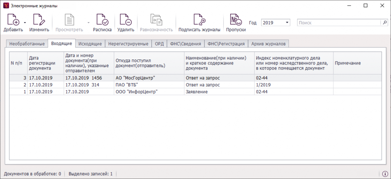This screenshot has width=391, height=179.
Task: Expand the arrow next to Просмотреть
Action: point(88,23)
